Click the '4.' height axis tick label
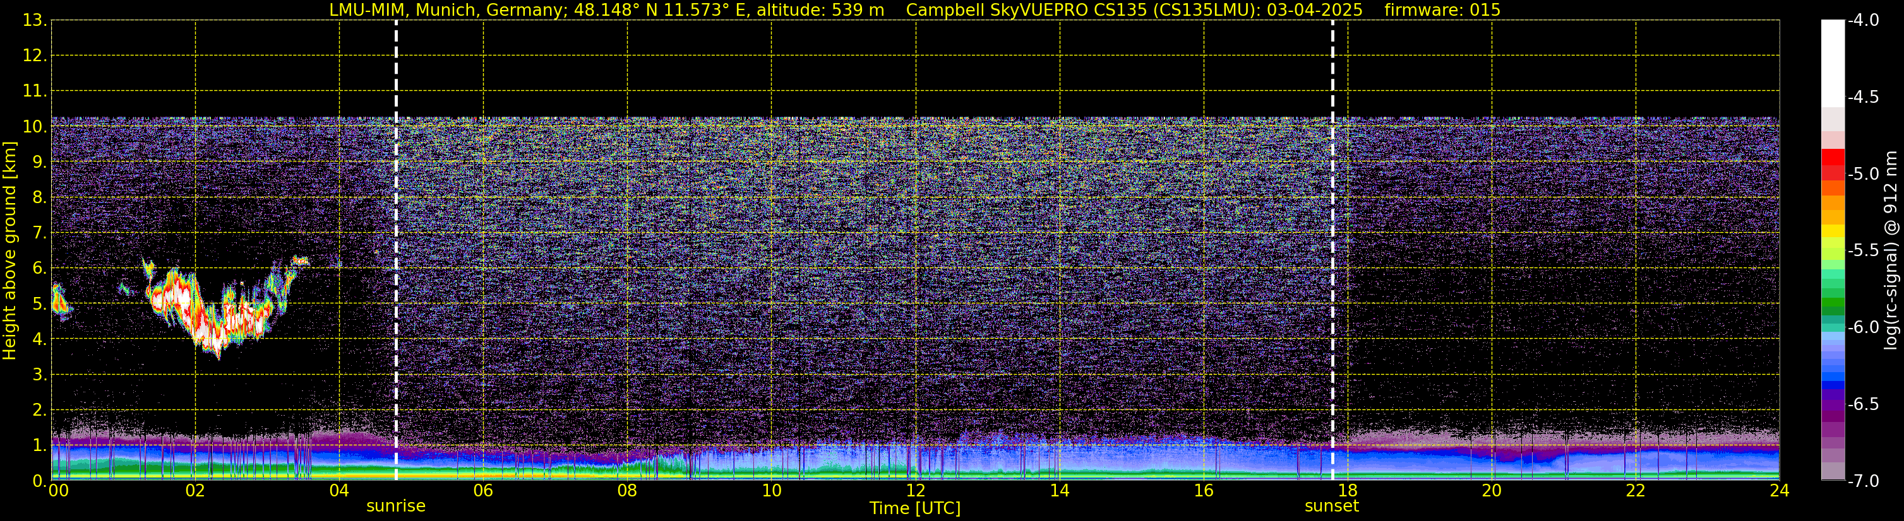The height and width of the screenshot is (521, 1904). (x=39, y=339)
